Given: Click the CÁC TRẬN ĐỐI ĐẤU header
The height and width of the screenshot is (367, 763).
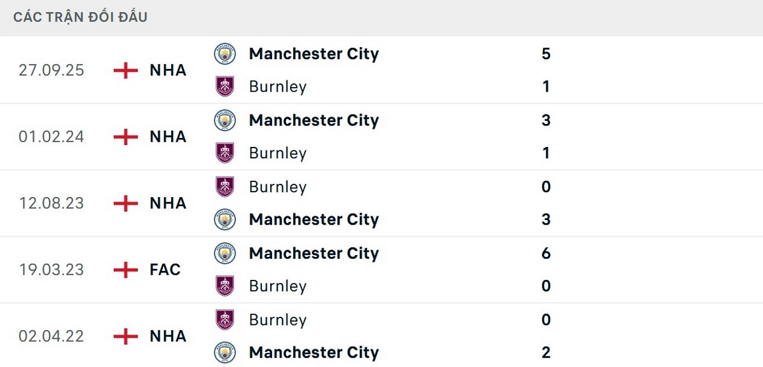Looking at the screenshot, I should (79, 17).
